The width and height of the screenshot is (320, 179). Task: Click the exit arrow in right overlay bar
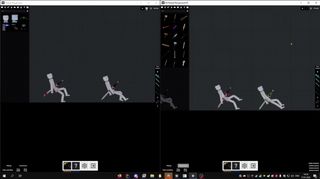pos(253,166)
